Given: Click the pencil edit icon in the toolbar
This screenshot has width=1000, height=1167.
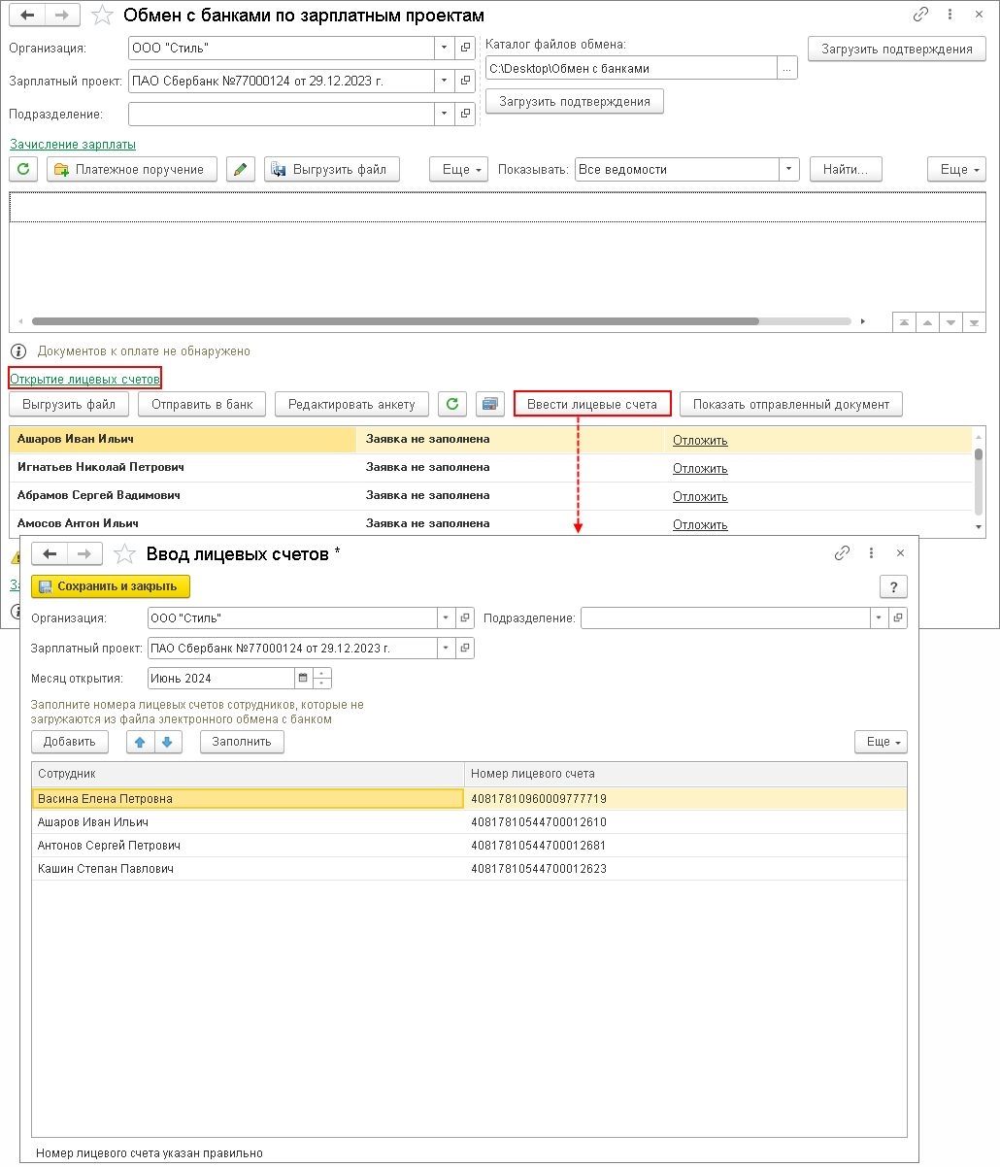Looking at the screenshot, I should click(x=241, y=169).
